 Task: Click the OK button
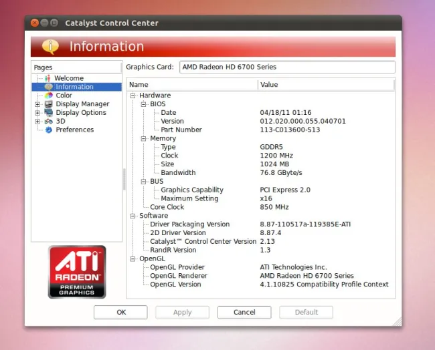[x=120, y=313]
